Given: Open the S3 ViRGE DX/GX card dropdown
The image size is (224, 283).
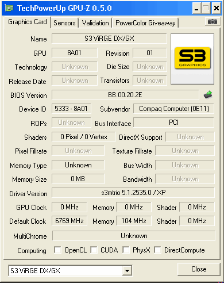Looking at the screenshot, I should 127,271.
